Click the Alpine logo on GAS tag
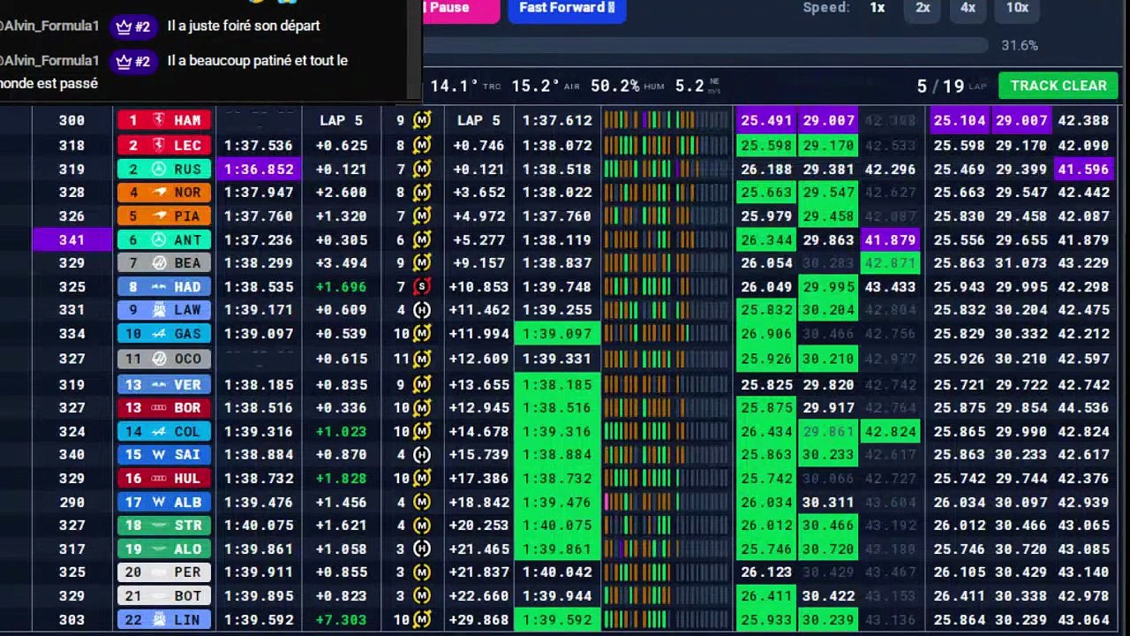Image resolution: width=1130 pixels, height=636 pixels. coord(159,333)
